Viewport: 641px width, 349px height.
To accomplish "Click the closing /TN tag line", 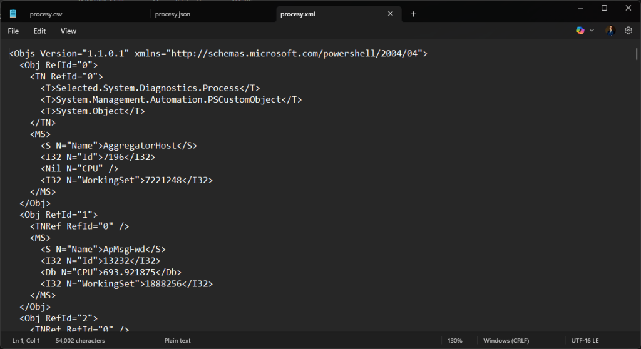I will pos(43,123).
